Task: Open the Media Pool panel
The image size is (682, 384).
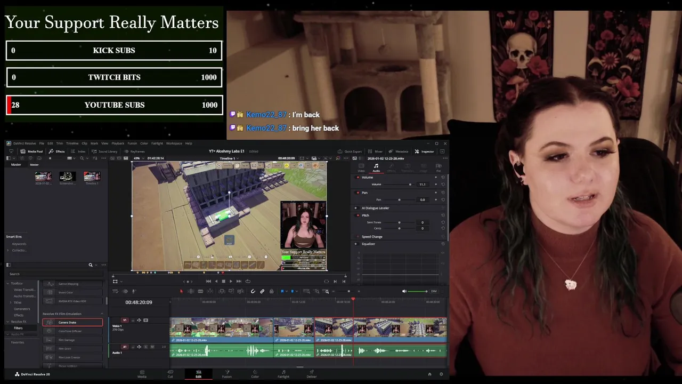Action: pos(31,151)
